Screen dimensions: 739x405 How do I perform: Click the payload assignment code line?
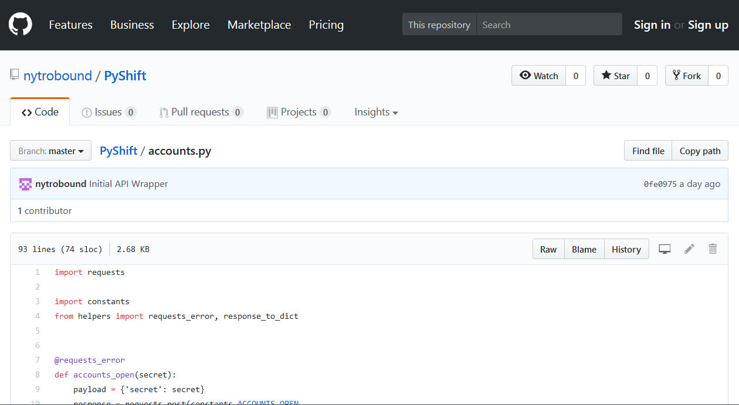click(x=139, y=389)
